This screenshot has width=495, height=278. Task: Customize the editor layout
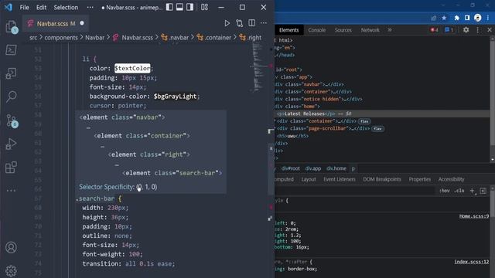click(x=204, y=7)
